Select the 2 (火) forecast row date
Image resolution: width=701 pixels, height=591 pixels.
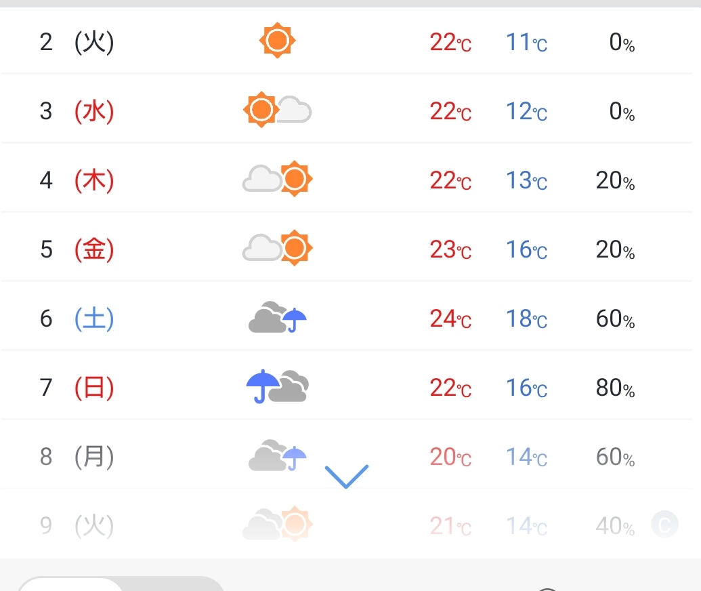(77, 42)
